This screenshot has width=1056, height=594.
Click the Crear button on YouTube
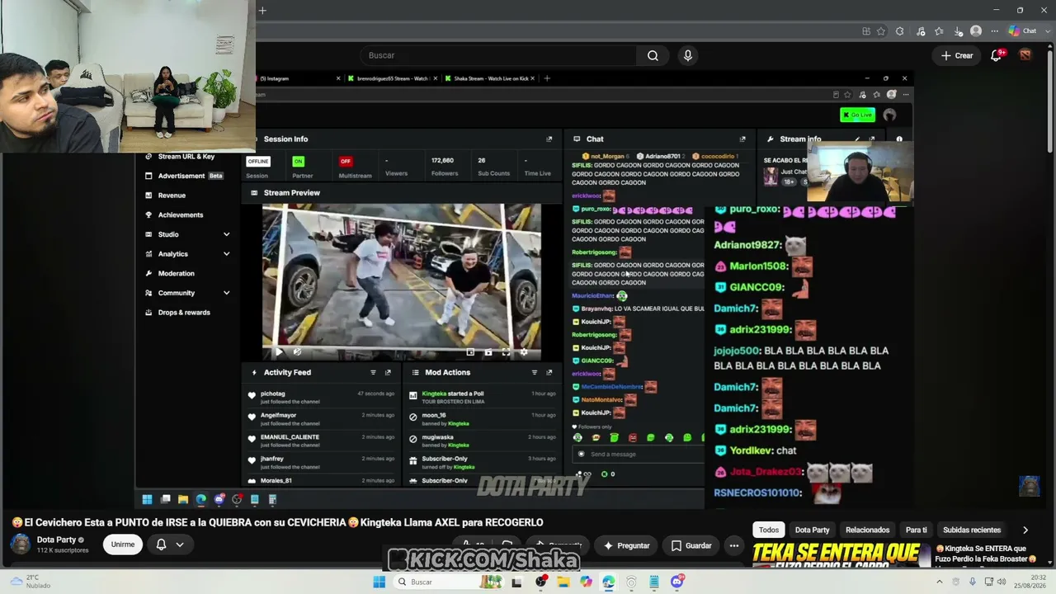click(x=957, y=55)
